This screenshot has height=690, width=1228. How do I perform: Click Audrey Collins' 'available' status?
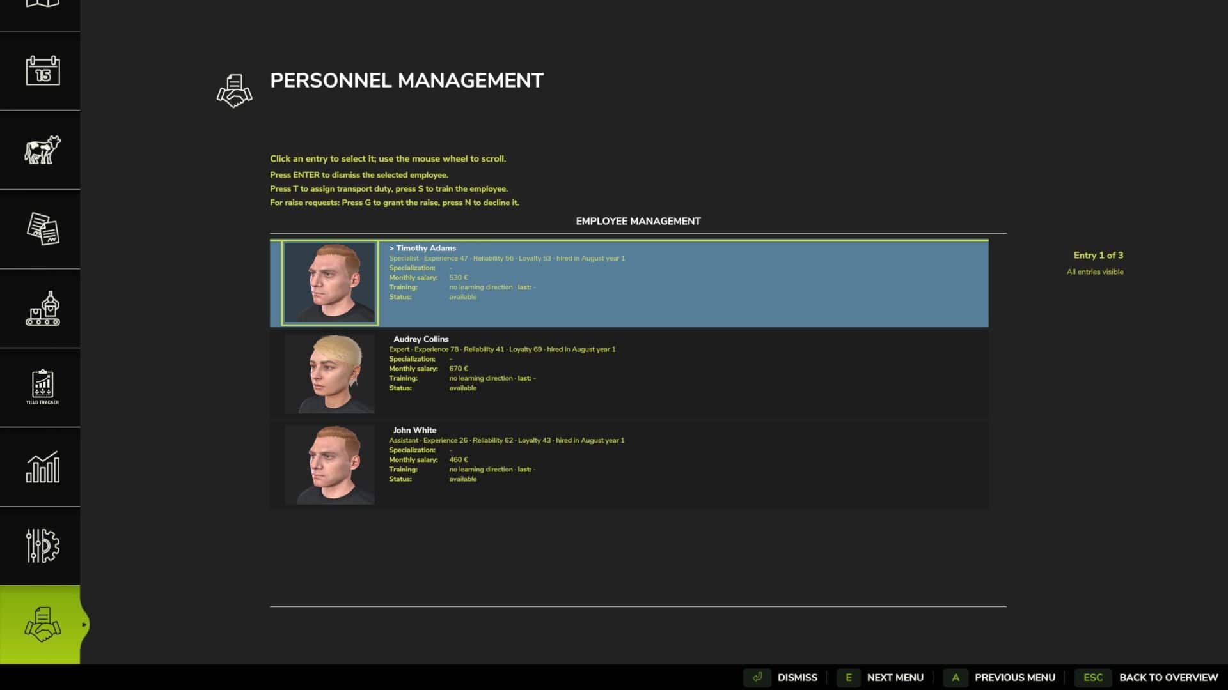[x=462, y=388]
